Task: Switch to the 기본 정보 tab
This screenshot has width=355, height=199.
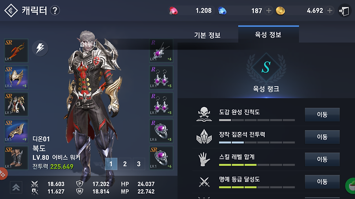Action: [208, 35]
